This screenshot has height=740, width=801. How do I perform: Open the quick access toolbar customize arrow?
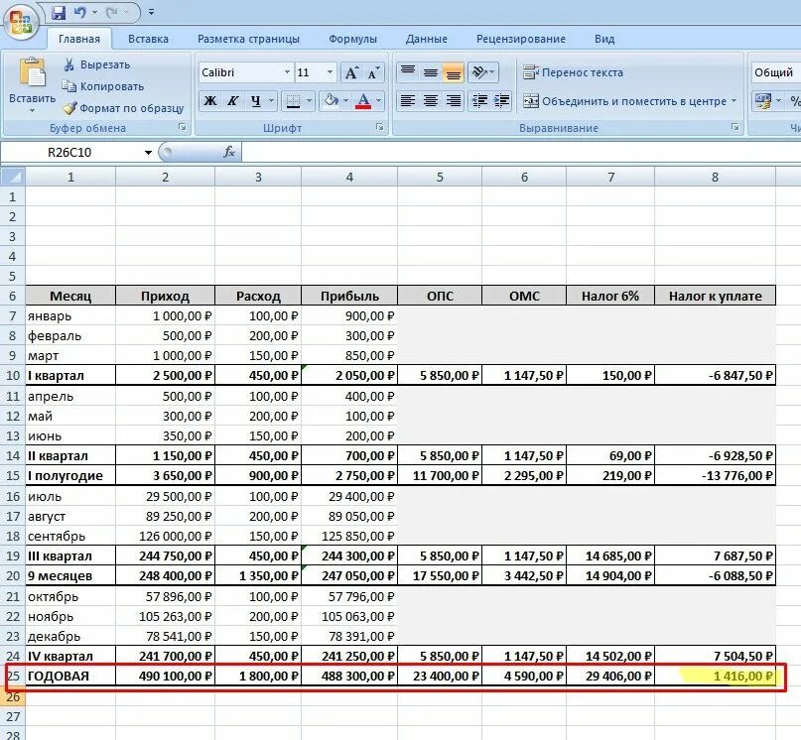coord(151,12)
